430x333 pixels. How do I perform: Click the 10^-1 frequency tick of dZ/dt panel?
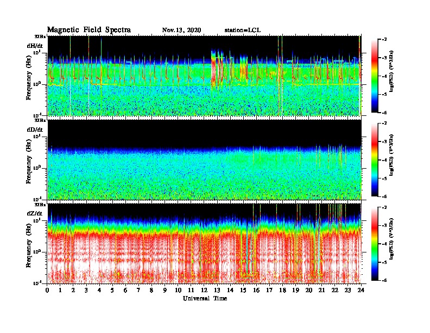pos(37,283)
